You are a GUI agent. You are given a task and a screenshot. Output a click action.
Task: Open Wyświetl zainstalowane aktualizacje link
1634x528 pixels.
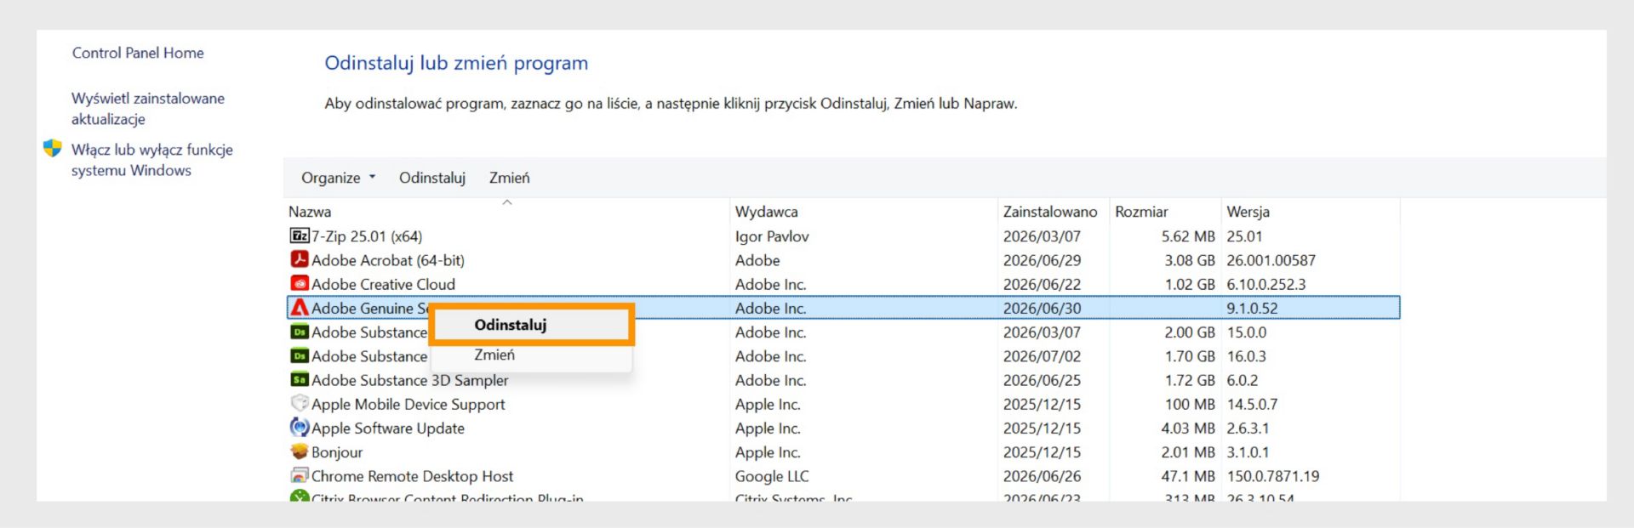click(148, 109)
